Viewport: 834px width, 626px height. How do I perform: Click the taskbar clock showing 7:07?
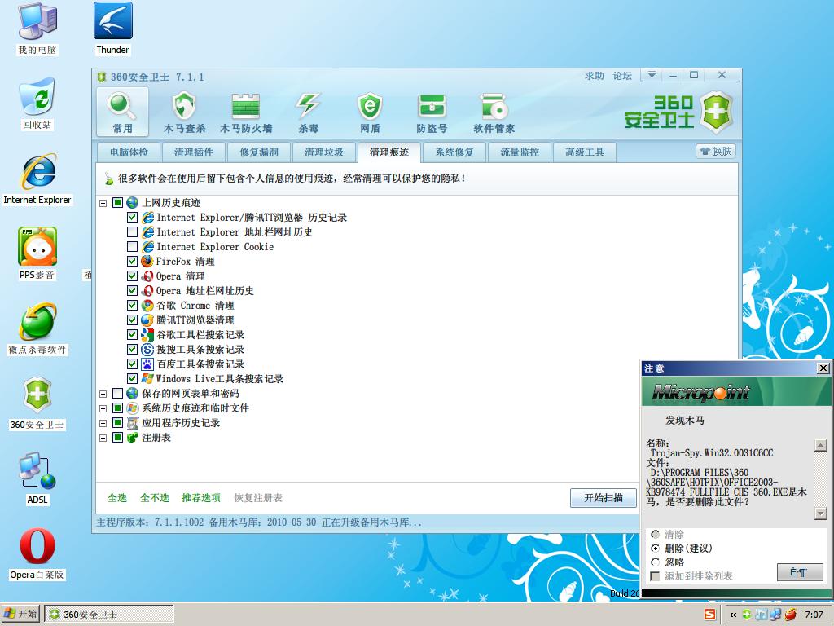(x=814, y=615)
